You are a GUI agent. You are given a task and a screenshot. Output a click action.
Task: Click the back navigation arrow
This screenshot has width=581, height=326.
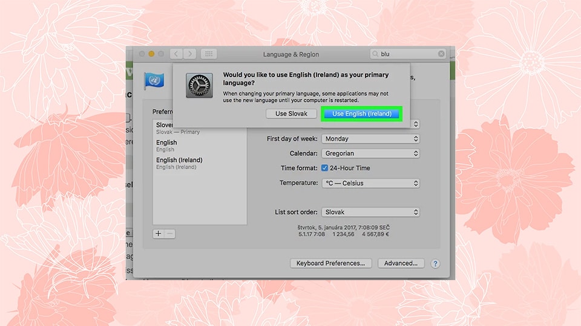pyautogui.click(x=176, y=54)
